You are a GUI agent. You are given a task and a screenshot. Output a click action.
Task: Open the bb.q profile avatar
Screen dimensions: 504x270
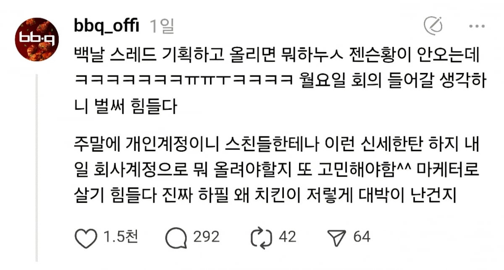37,39
